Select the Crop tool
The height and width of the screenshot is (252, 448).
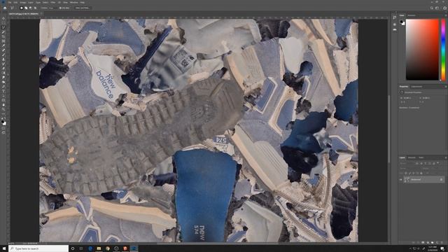coord(3,36)
